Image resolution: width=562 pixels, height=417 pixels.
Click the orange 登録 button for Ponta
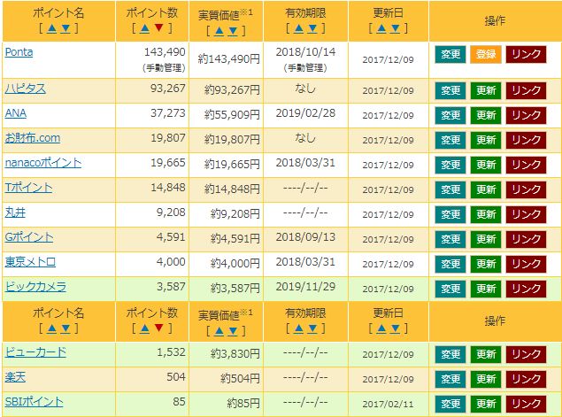coord(486,55)
